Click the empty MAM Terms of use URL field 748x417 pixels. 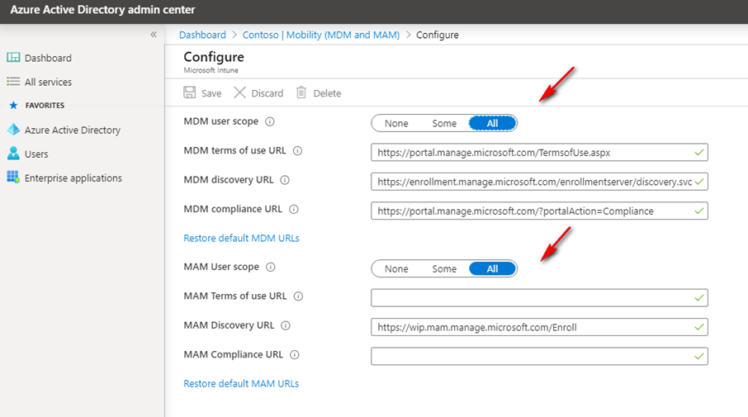coord(539,298)
